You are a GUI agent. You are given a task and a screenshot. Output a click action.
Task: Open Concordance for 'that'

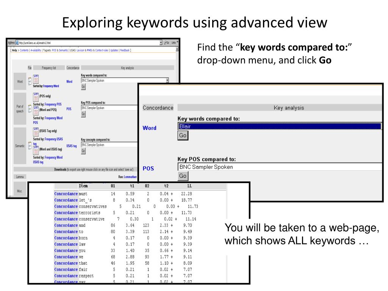tap(66, 263)
